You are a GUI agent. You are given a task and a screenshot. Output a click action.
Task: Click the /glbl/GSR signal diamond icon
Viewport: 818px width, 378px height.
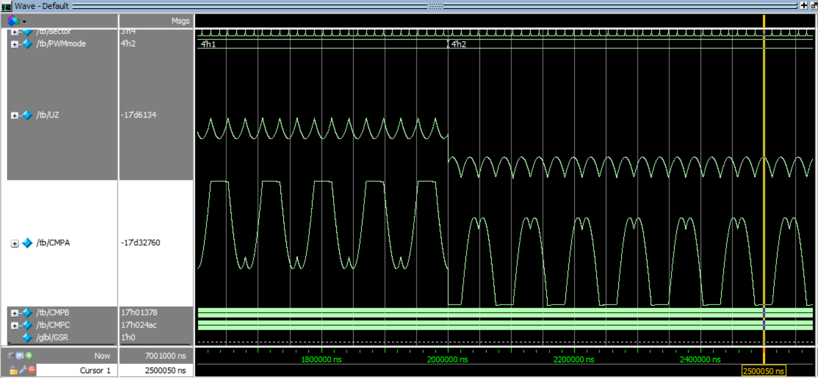(27, 337)
